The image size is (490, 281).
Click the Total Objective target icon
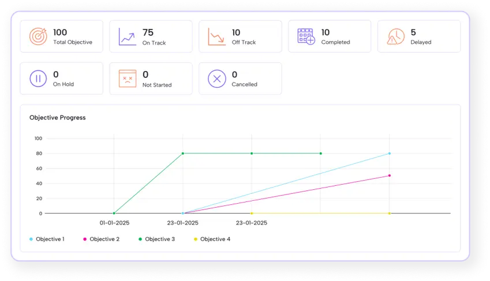38,37
